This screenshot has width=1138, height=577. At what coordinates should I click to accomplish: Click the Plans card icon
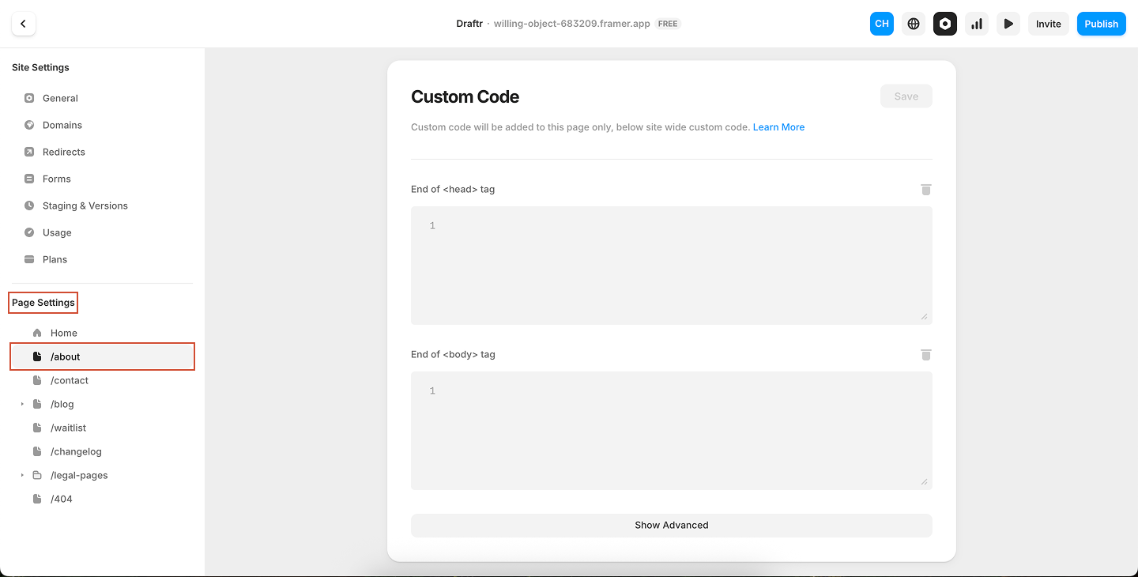29,259
